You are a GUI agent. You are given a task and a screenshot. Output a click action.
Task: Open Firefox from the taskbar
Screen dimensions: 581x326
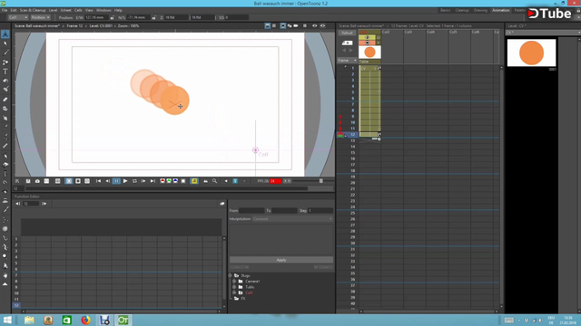85,320
